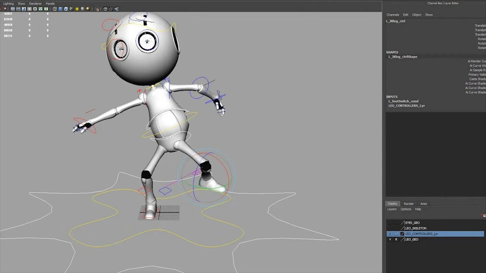Image resolution: width=486 pixels, height=273 pixels.
Task: Toggle visibility of LEO_GEO layer
Action: click(x=390, y=239)
